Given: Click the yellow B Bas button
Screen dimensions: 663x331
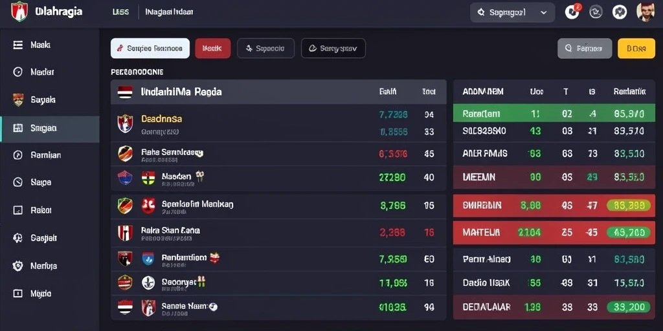Looking at the screenshot, I should coord(636,48).
